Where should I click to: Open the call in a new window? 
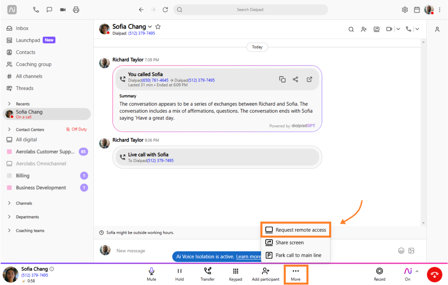pyautogui.click(x=309, y=80)
